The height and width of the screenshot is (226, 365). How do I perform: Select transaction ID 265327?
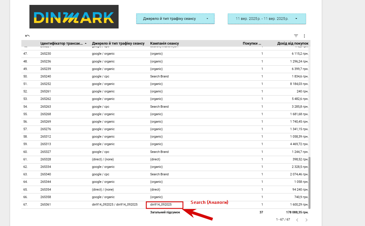(x=46, y=152)
